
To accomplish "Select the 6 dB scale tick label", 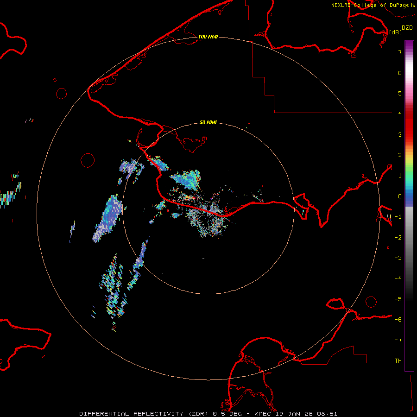I will coord(400,73).
